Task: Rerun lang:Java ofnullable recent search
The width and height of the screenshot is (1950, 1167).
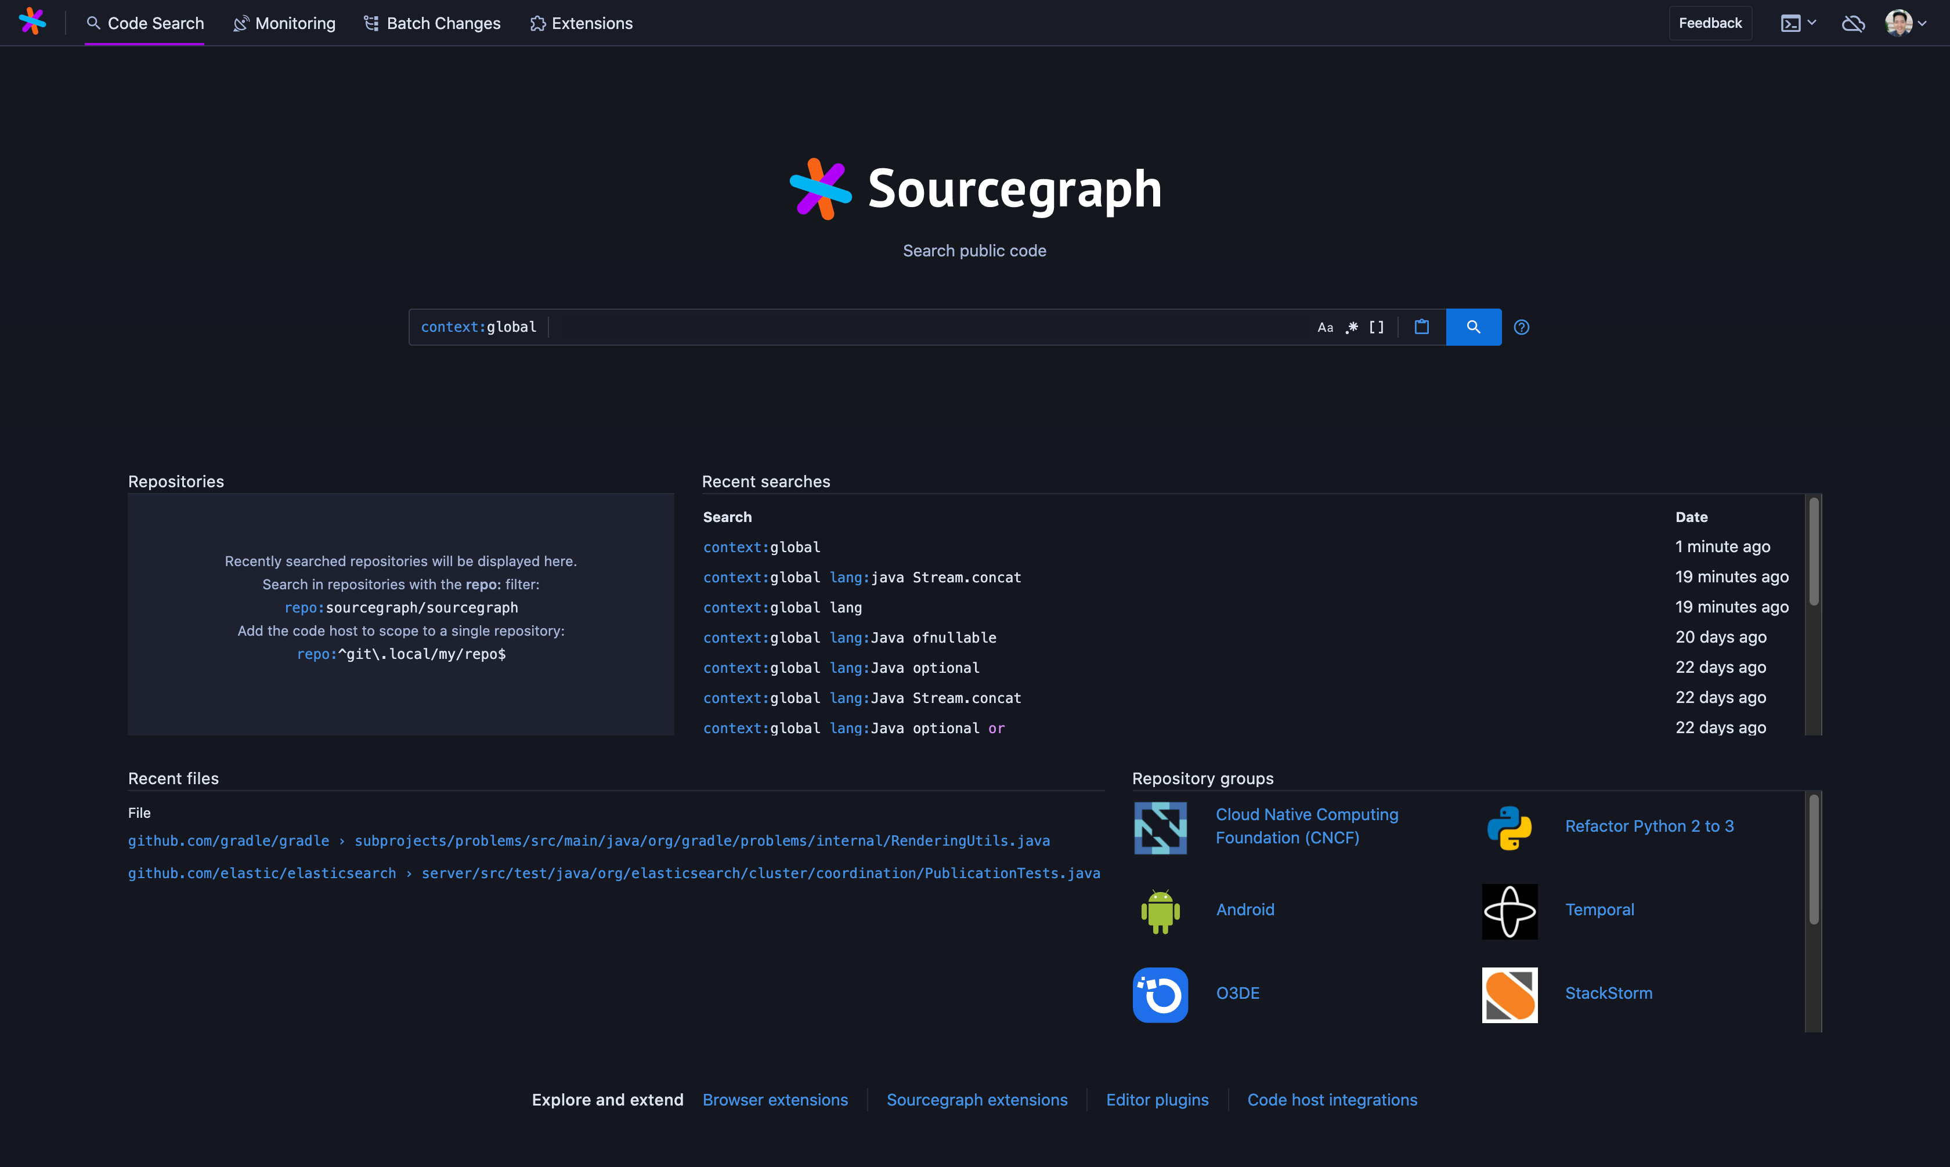Action: click(x=850, y=638)
